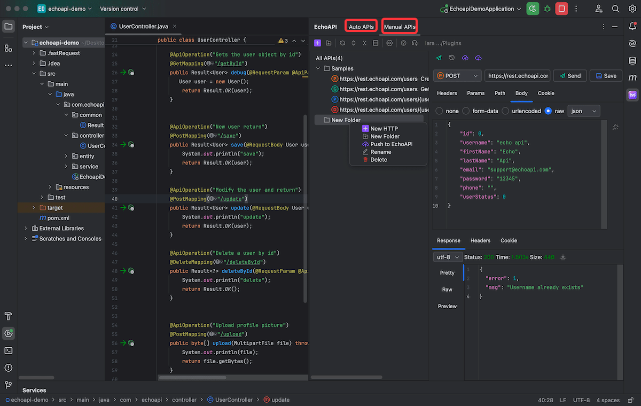Click the help question mark icon in EchoAPI
This screenshot has height=406, width=641.
[404, 43]
